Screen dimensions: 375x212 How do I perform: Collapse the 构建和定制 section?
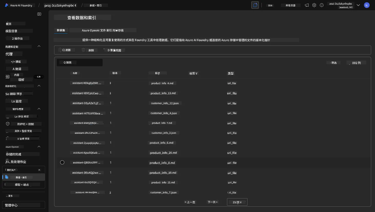pyautogui.click(x=39, y=46)
